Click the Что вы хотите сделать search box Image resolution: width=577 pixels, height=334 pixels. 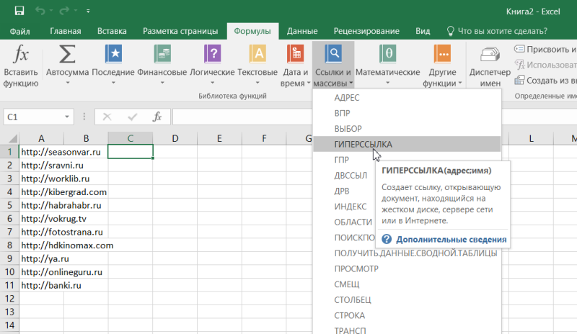(497, 31)
